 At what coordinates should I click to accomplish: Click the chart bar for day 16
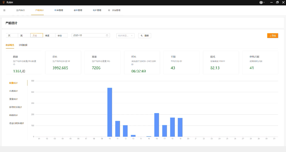(x=157, y=125)
